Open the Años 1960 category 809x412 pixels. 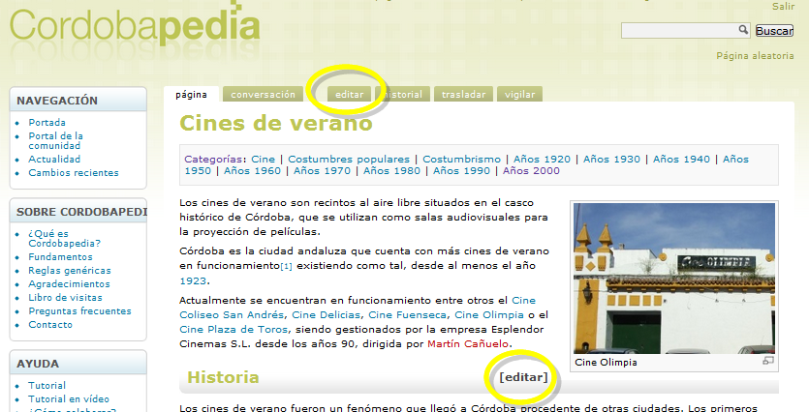(252, 171)
